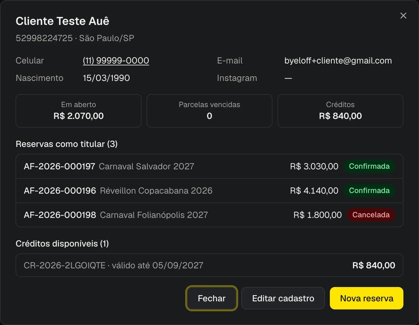The height and width of the screenshot is (325, 419).
Task: Close the client dialog with the X icon
Action: (403, 16)
